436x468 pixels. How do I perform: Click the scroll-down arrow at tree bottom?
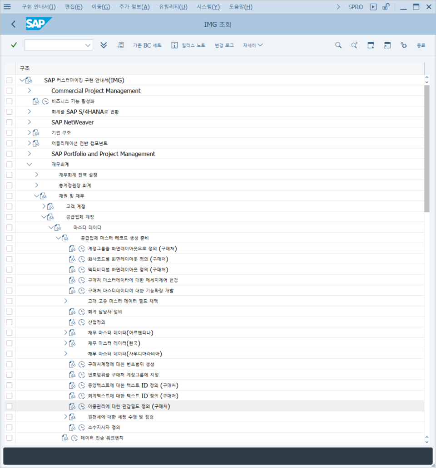click(427, 442)
